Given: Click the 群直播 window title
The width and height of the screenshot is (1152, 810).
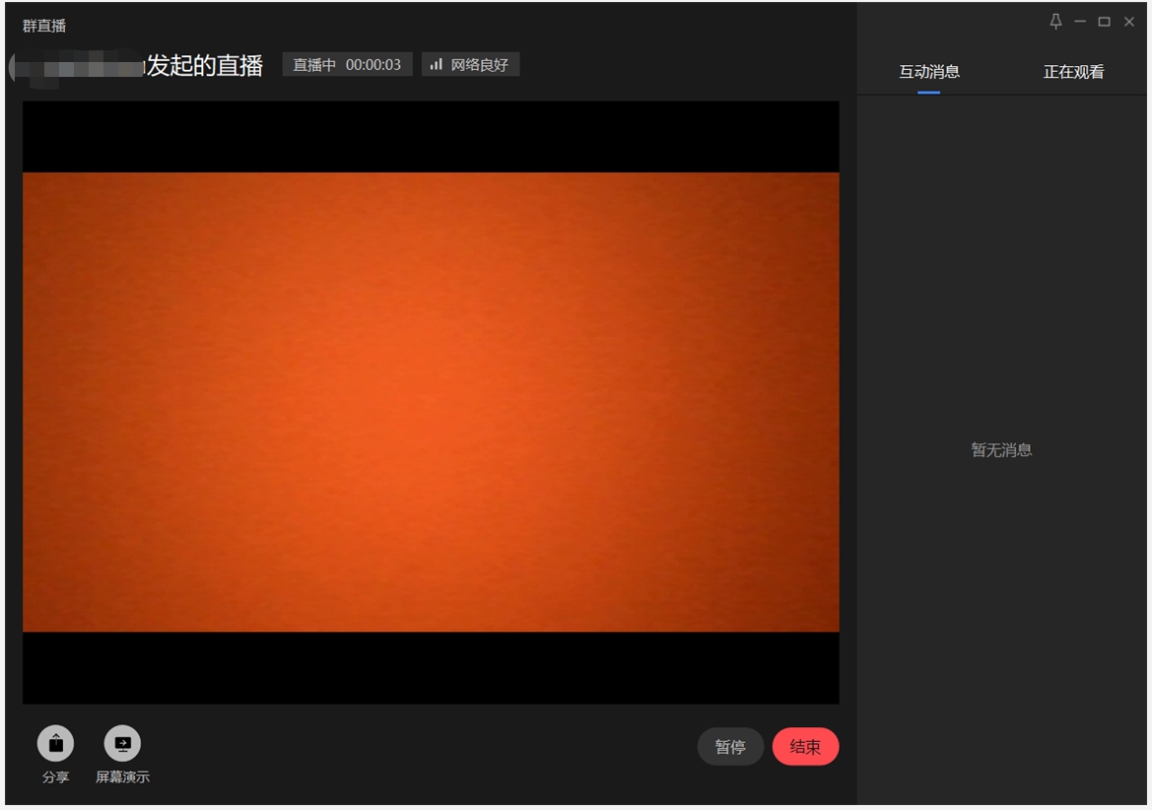Looking at the screenshot, I should [x=44, y=26].
